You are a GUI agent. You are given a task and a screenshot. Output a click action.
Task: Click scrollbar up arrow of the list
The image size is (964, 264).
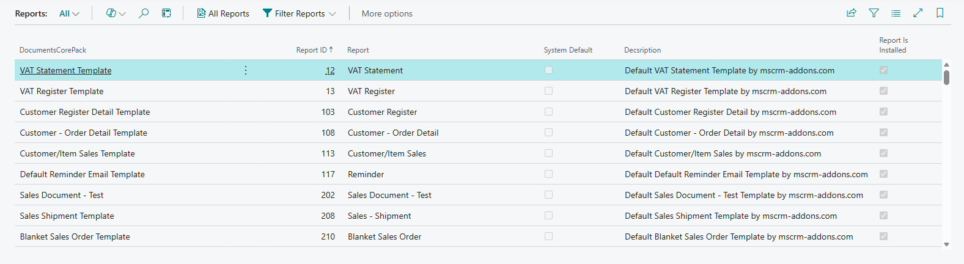tap(946, 64)
